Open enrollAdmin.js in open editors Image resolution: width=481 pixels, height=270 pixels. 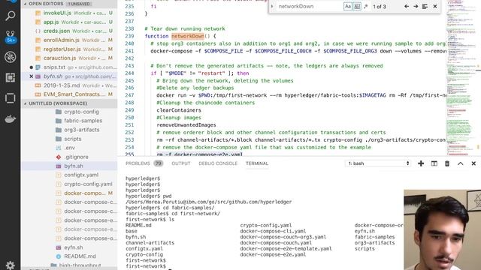[x=69, y=40]
